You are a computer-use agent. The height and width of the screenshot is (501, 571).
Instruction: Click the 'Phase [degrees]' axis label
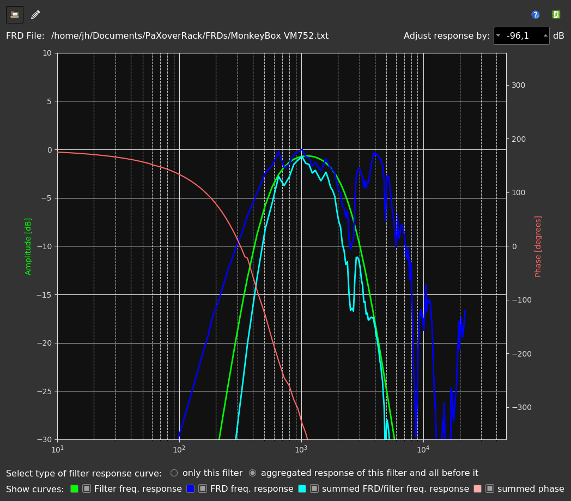pyautogui.click(x=538, y=246)
